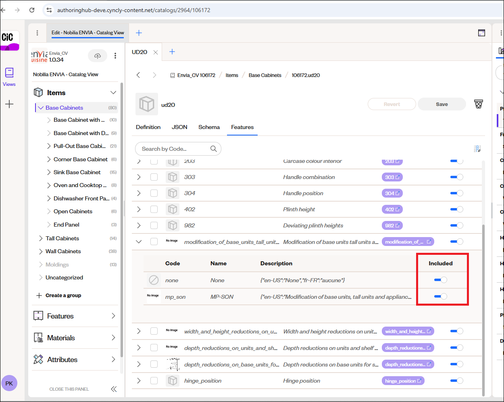
Task: Reload the browser page
Action: pos(32,10)
